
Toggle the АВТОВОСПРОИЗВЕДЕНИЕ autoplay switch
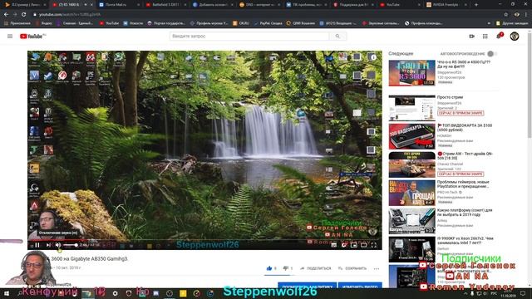point(491,53)
